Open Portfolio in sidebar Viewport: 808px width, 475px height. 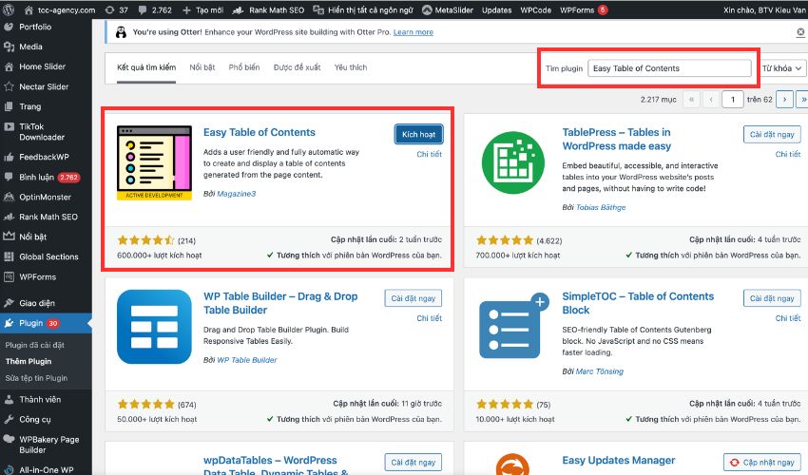[35, 27]
